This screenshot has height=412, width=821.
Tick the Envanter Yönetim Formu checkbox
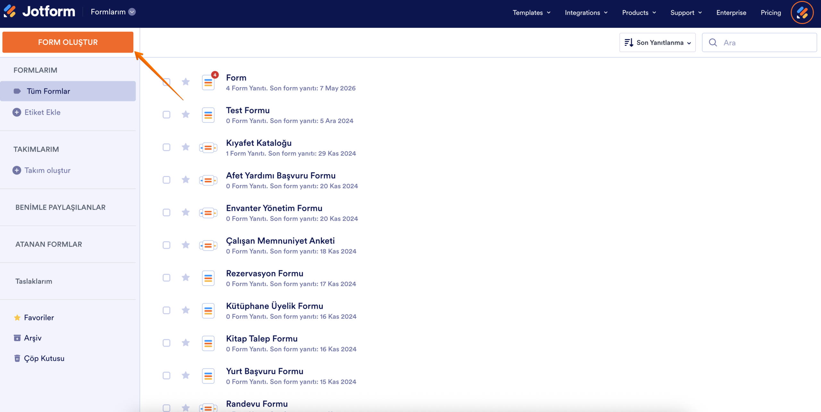click(166, 213)
